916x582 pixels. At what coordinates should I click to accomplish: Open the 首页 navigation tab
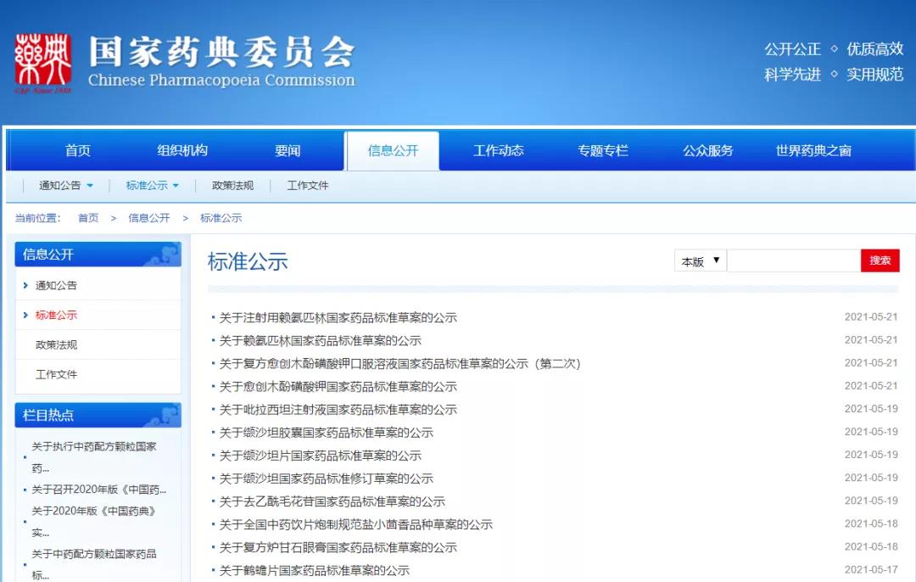point(78,150)
